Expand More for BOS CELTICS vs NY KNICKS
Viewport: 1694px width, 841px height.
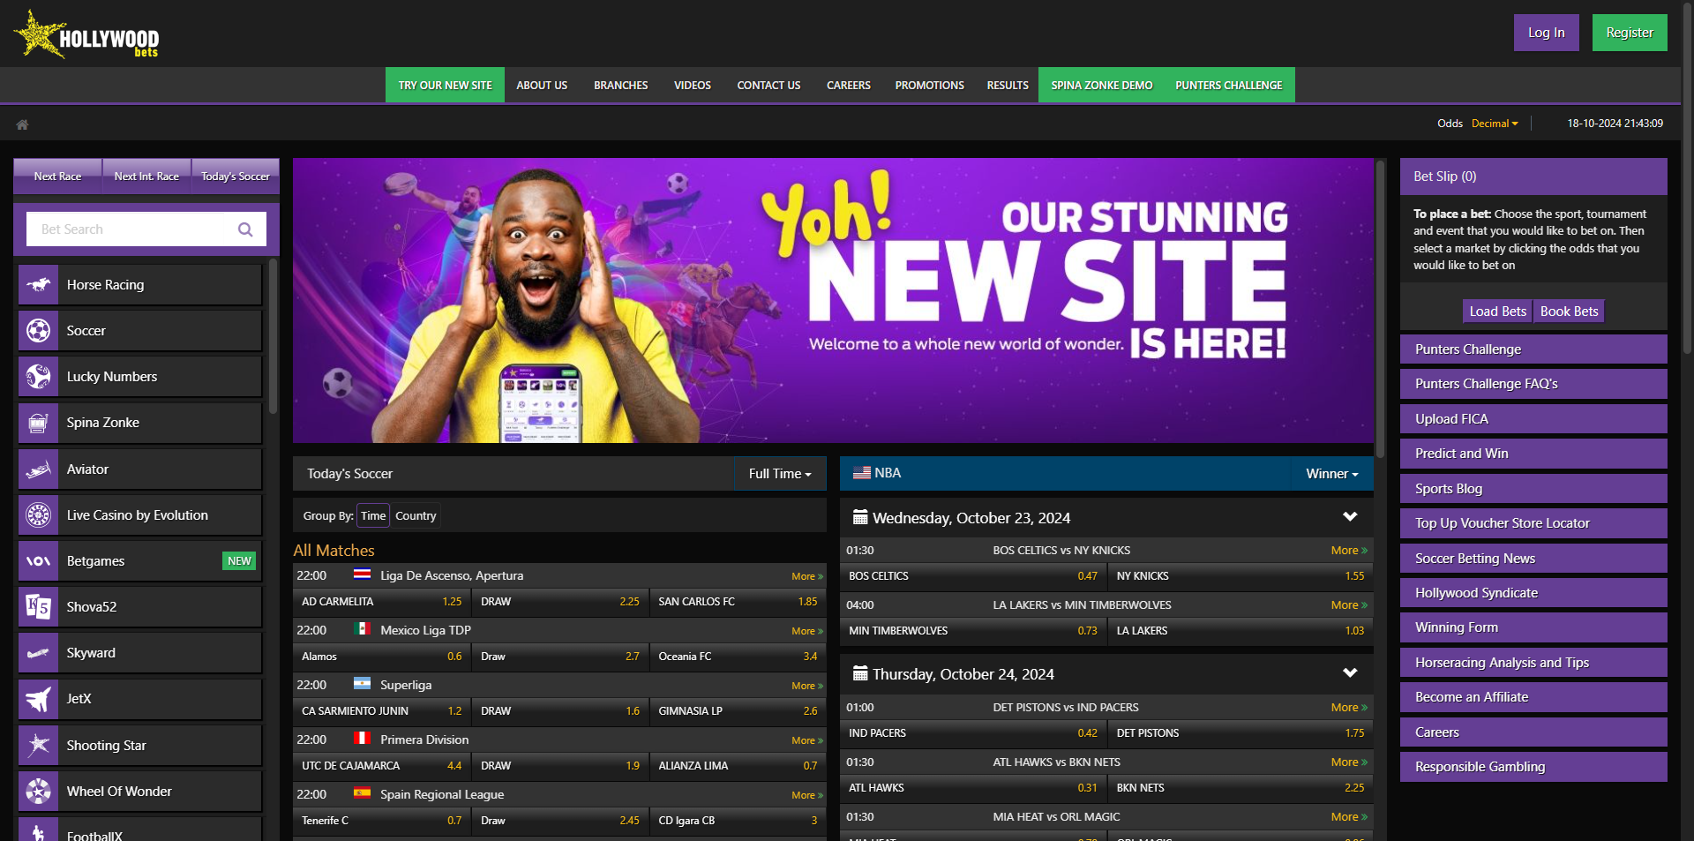(x=1349, y=551)
